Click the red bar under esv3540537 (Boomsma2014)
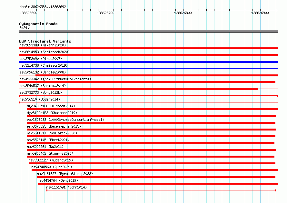Viewport: 287px width, 203px height. (x=148, y=89)
